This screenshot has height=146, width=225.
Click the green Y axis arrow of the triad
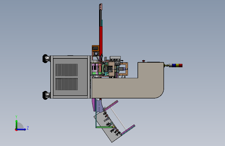[17, 124]
